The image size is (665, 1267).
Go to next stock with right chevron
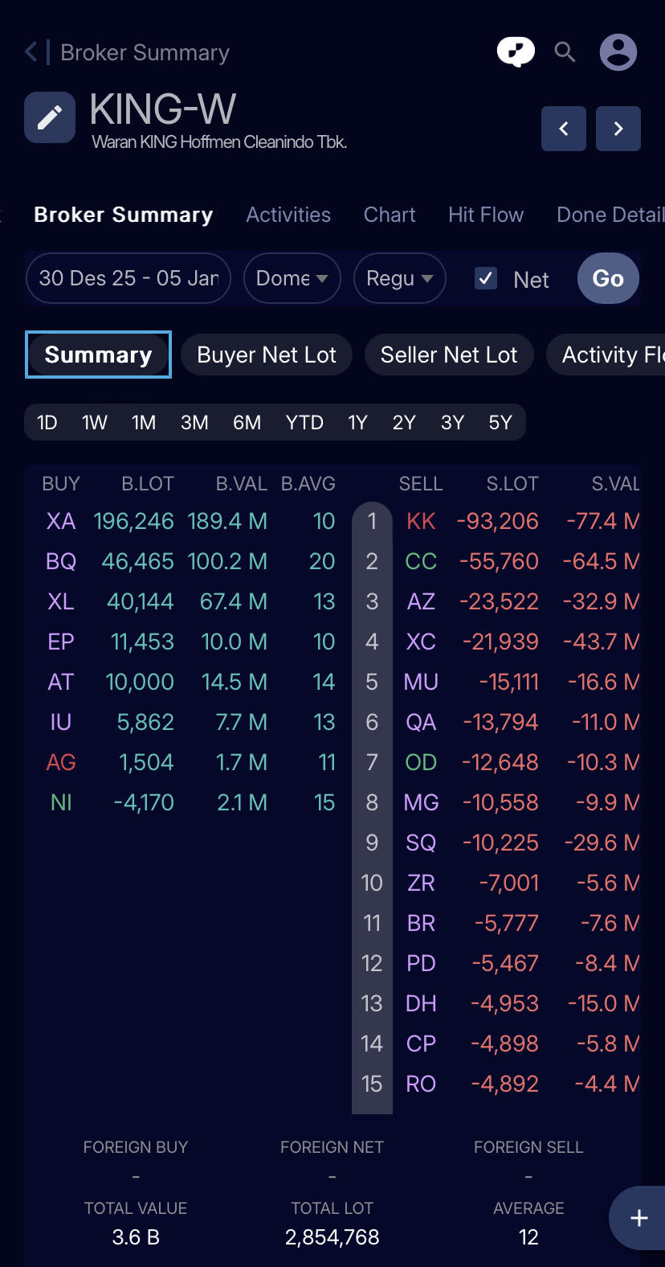[618, 129]
